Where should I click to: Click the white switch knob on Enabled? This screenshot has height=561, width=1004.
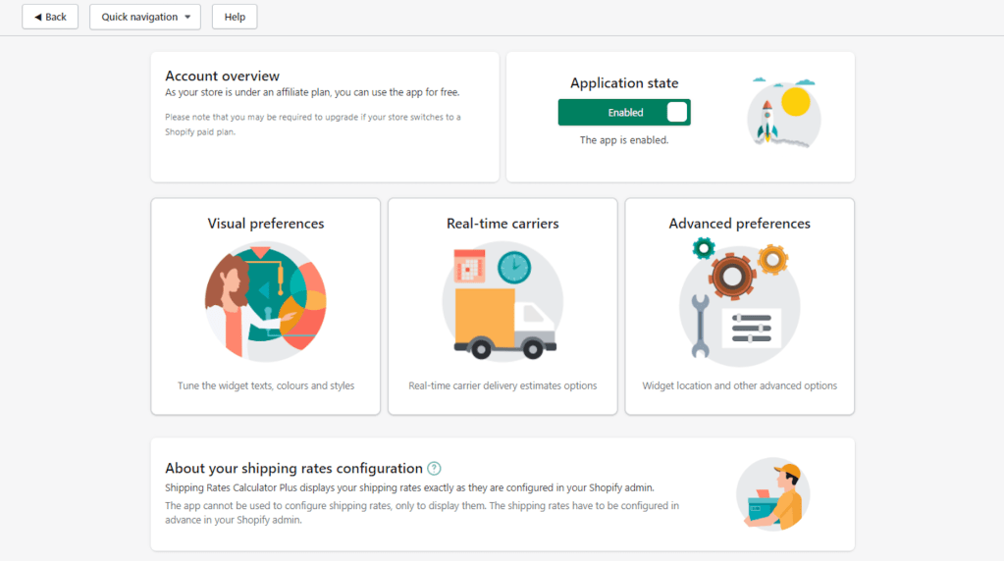676,113
